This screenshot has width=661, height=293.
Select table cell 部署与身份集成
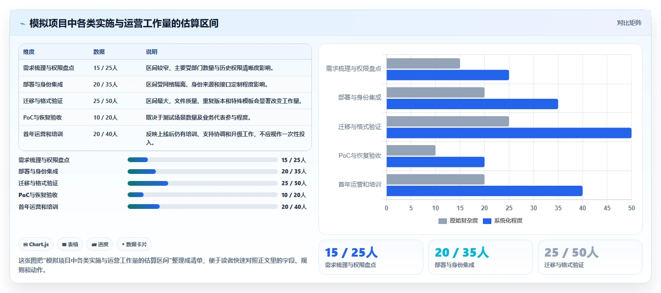tap(43, 85)
